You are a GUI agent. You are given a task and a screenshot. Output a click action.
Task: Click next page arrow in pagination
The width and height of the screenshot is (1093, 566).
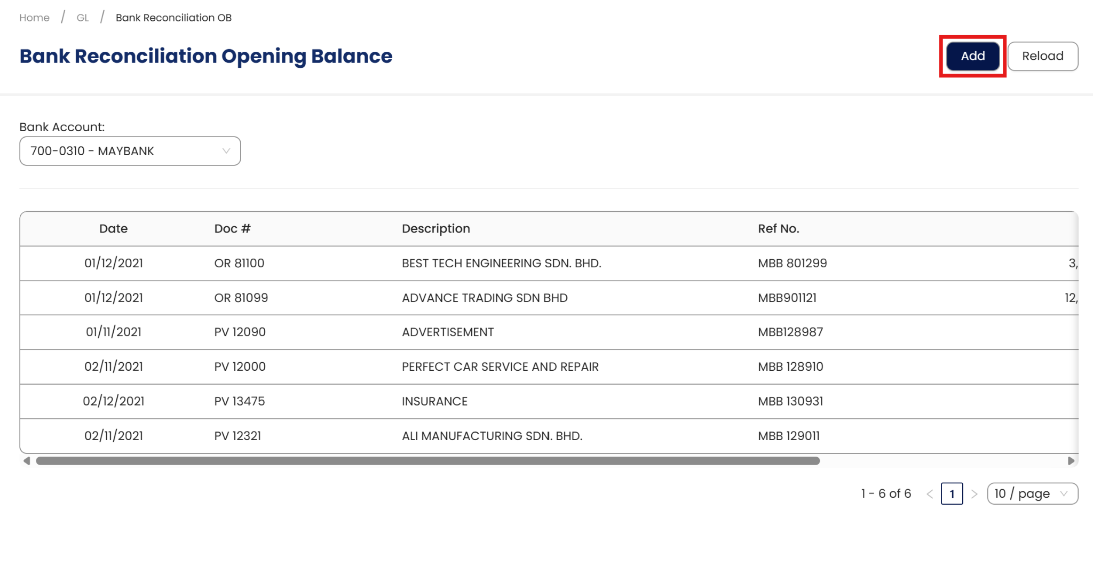974,494
